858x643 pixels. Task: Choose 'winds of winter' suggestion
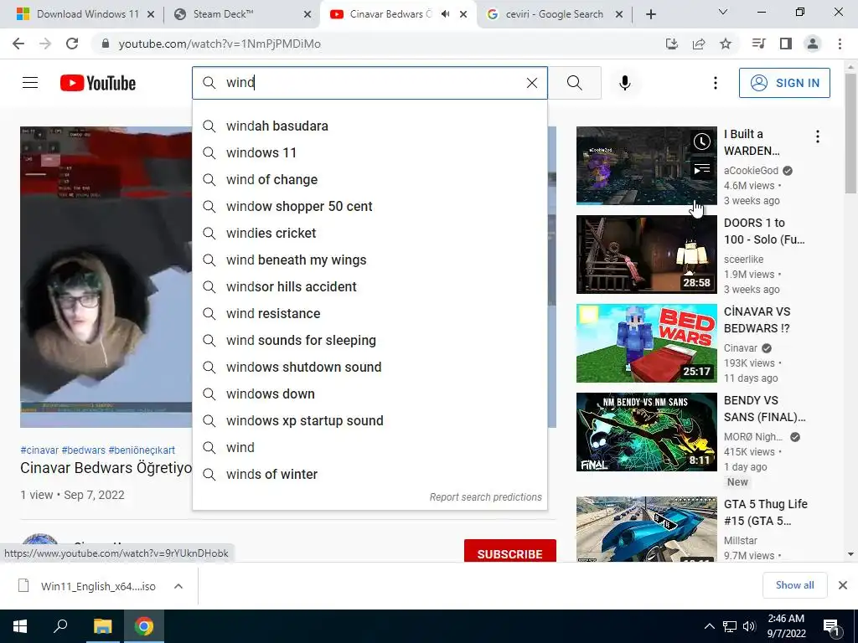coord(370,474)
